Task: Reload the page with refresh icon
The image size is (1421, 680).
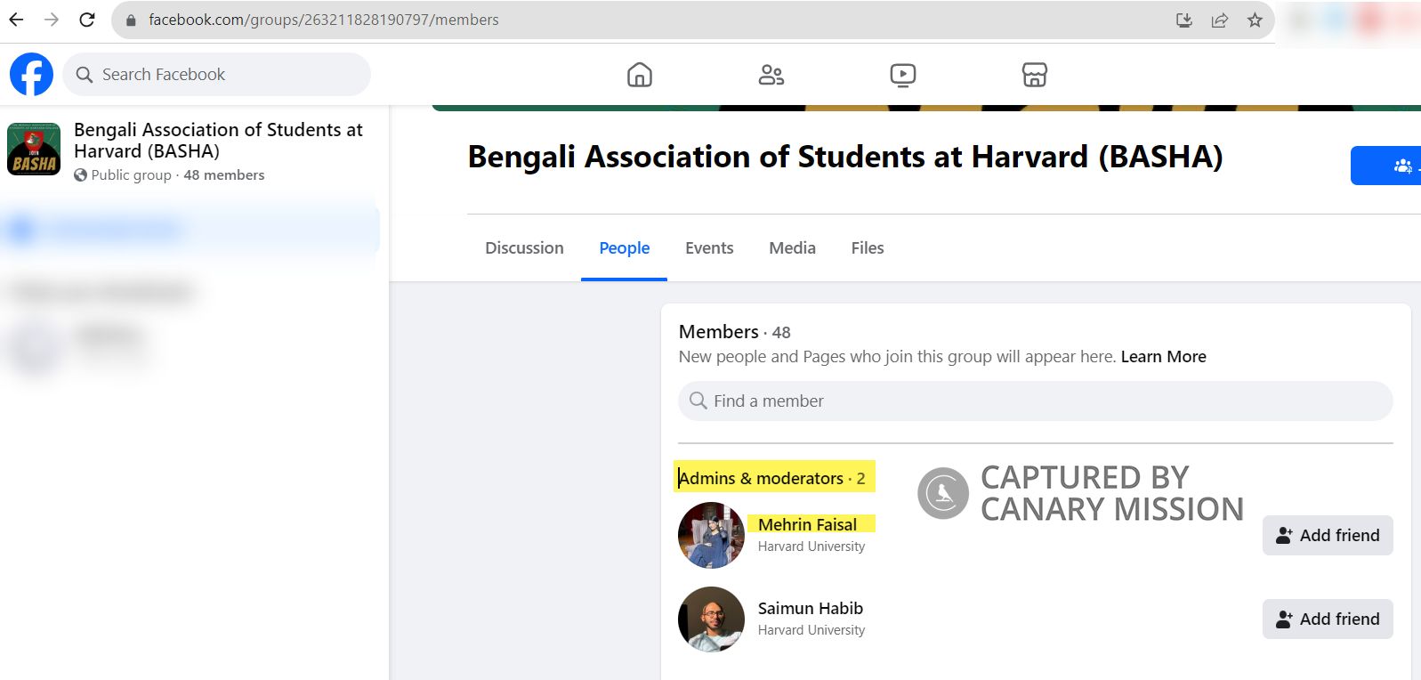Action: (x=87, y=20)
